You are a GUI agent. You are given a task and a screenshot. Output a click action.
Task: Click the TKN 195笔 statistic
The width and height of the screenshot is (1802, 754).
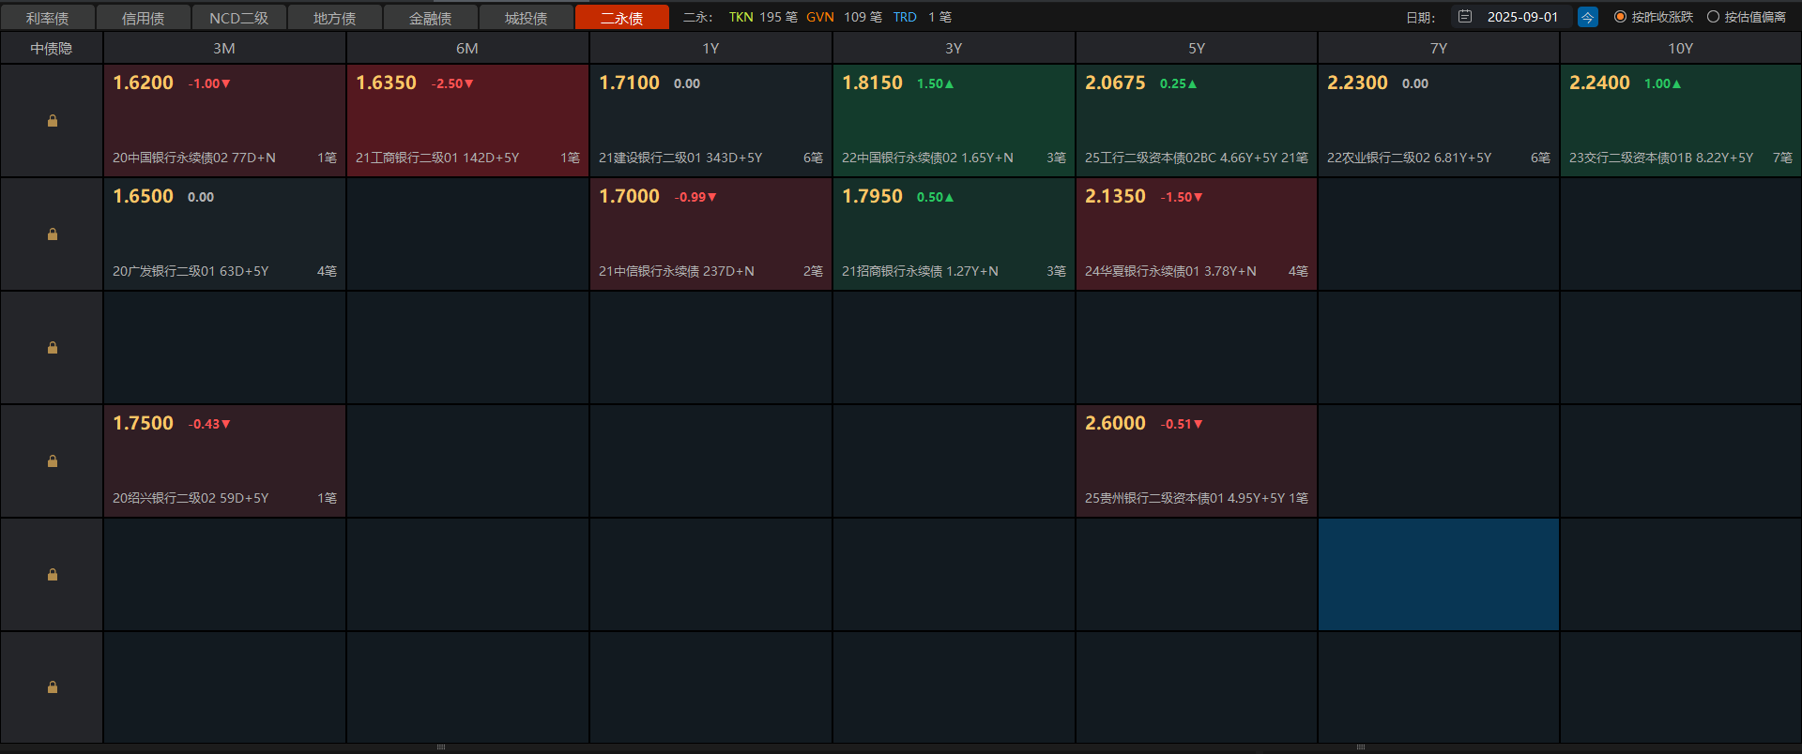coord(763,17)
